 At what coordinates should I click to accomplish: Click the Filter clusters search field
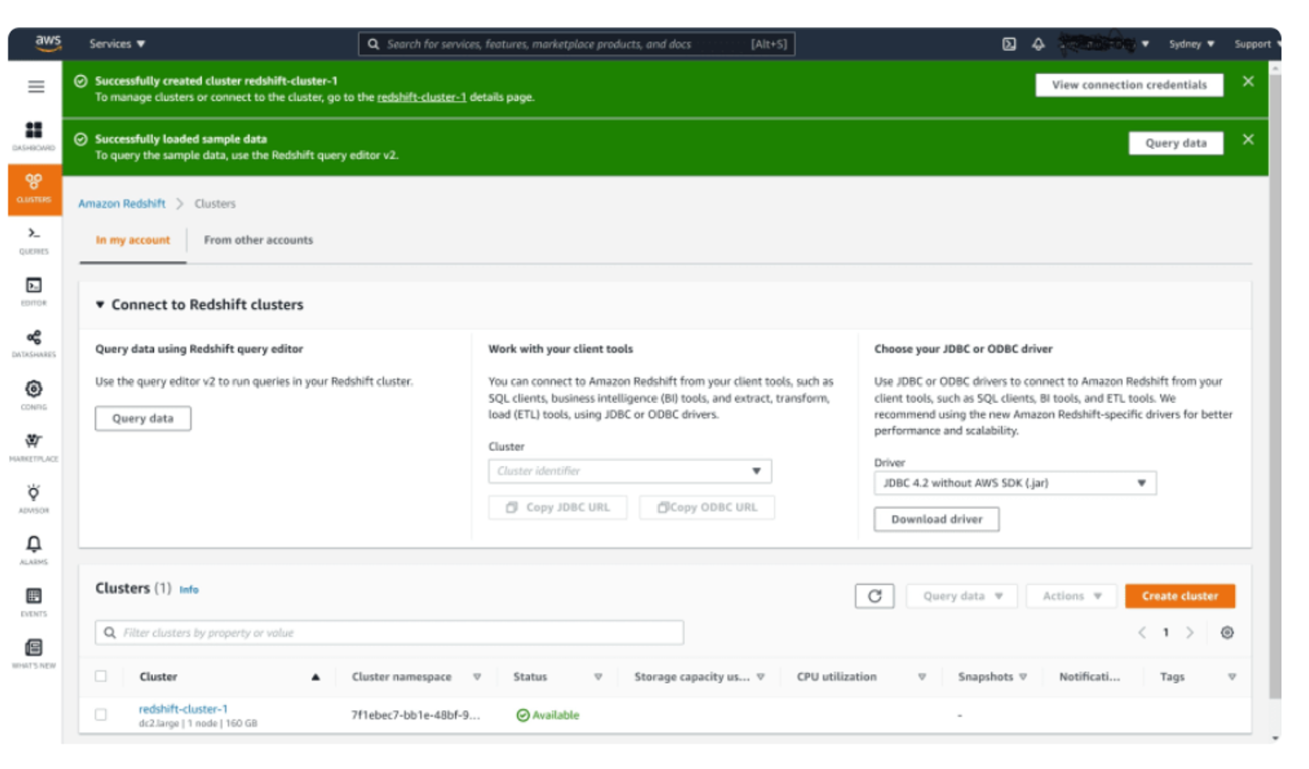390,633
